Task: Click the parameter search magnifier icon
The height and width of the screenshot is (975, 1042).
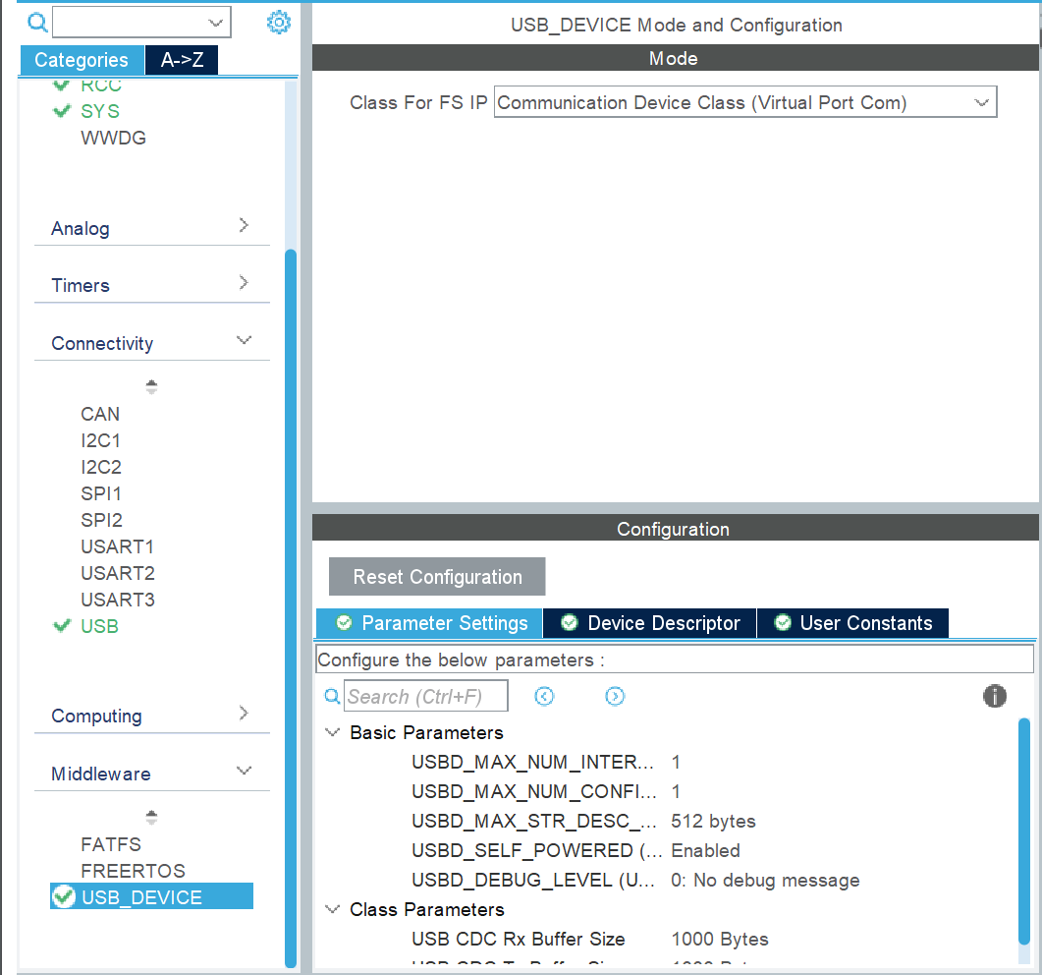Action: point(333,697)
